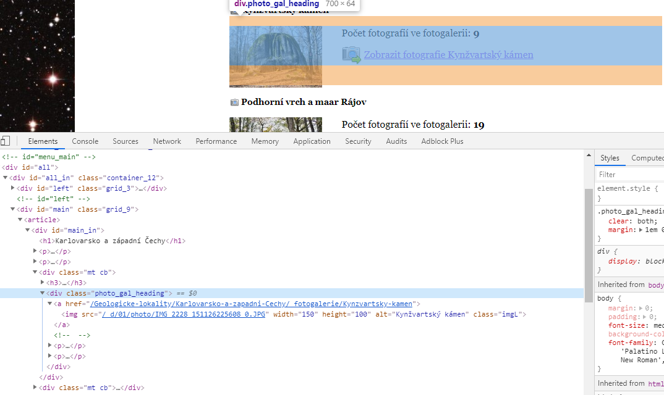Open the Kynzvartsky-kamen href link in the DOM
664x395 pixels.
[x=251, y=304]
